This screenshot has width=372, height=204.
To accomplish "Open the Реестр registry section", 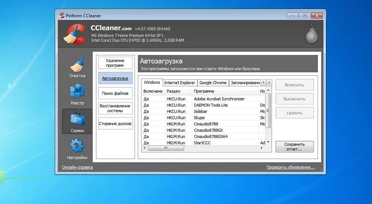I will [77, 95].
